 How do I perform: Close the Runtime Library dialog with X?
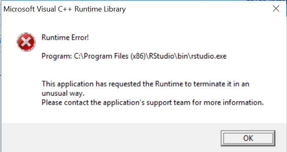click(276, 9)
